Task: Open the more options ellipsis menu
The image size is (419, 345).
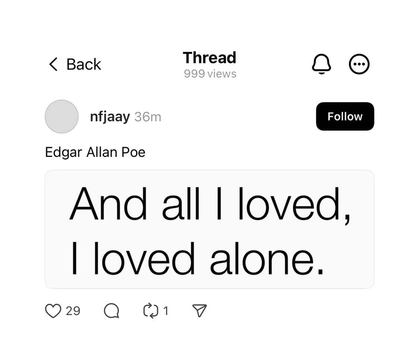Action: [359, 64]
